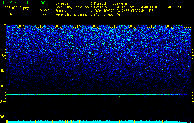This screenshot has width=194, height=123.
Task: Click the 0814 time marker
Action: (x=76, y=26)
